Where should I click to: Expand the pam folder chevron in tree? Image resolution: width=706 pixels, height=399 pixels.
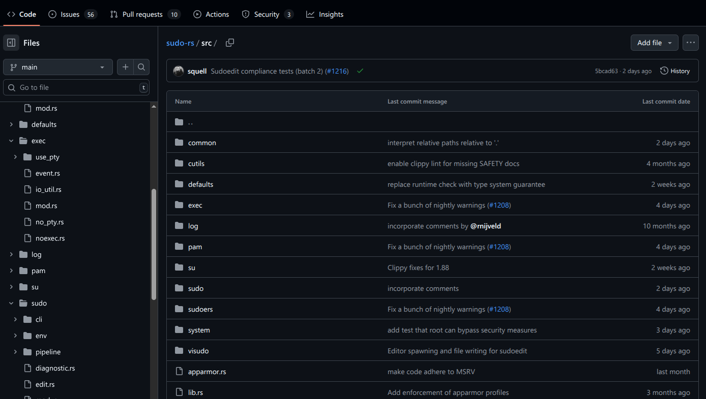[x=11, y=271]
